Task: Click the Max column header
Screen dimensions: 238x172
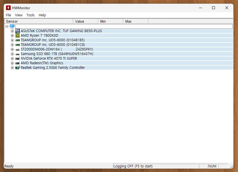Action: click(x=136, y=21)
